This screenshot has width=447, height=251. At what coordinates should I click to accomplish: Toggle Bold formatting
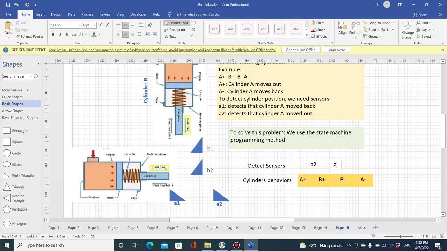coord(53,34)
